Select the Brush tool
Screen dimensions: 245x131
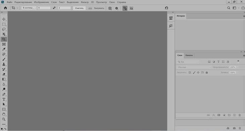pyautogui.click(x=4, y=59)
